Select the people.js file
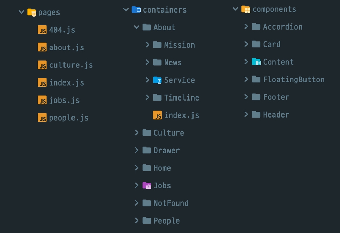The height and width of the screenshot is (233, 340). pos(68,118)
